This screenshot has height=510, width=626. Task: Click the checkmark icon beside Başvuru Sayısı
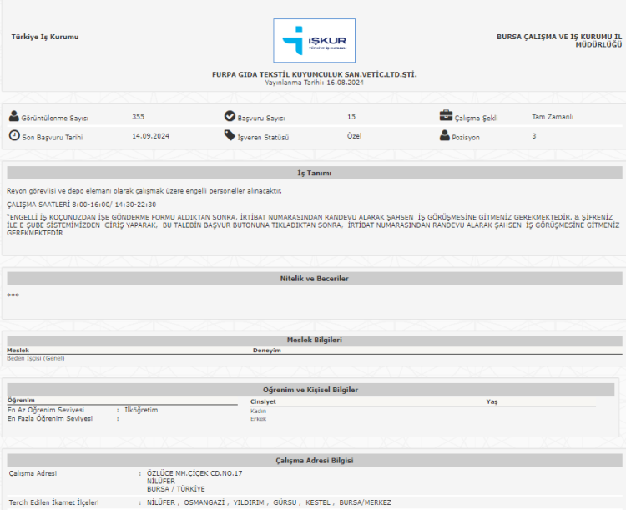point(230,117)
